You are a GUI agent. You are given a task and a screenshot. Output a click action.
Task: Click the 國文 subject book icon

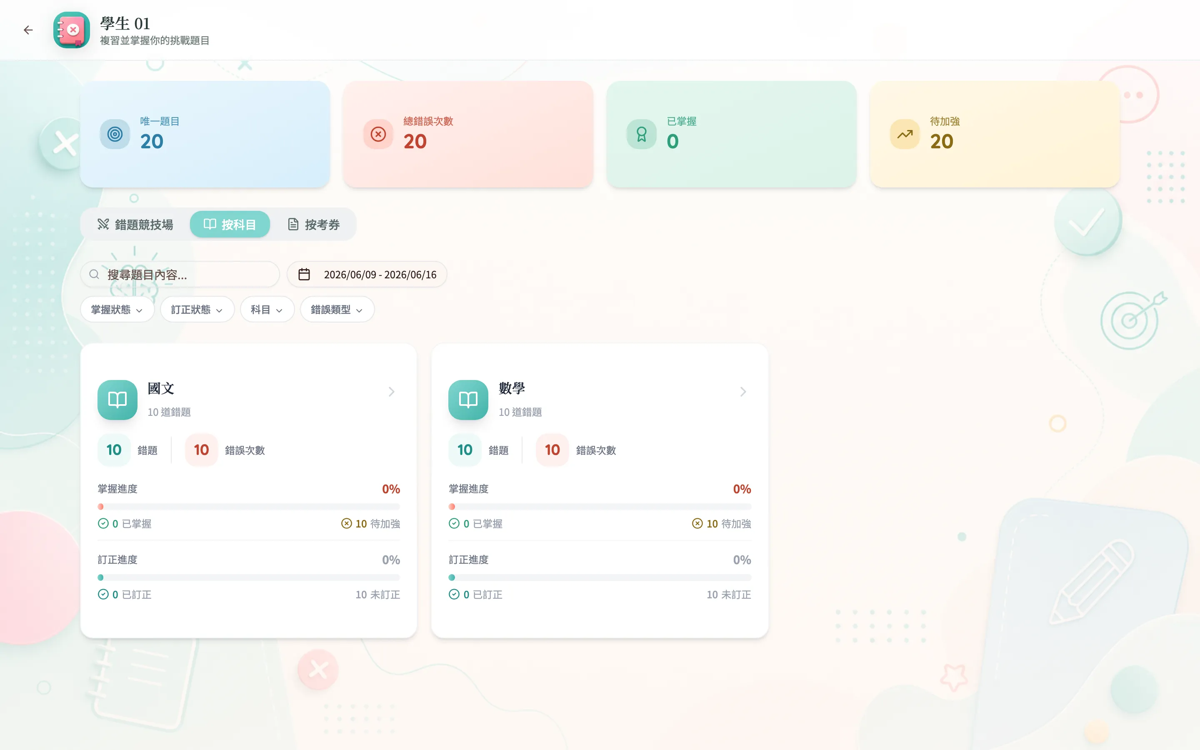tap(117, 400)
